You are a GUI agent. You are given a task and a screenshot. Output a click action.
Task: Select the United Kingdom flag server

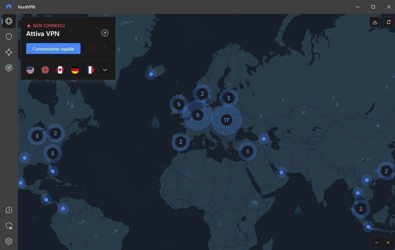click(45, 70)
